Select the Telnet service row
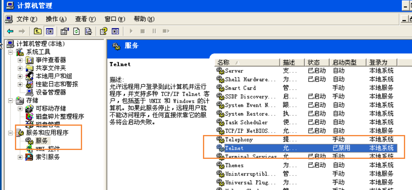The width and height of the screenshot is (412, 190). point(306,148)
